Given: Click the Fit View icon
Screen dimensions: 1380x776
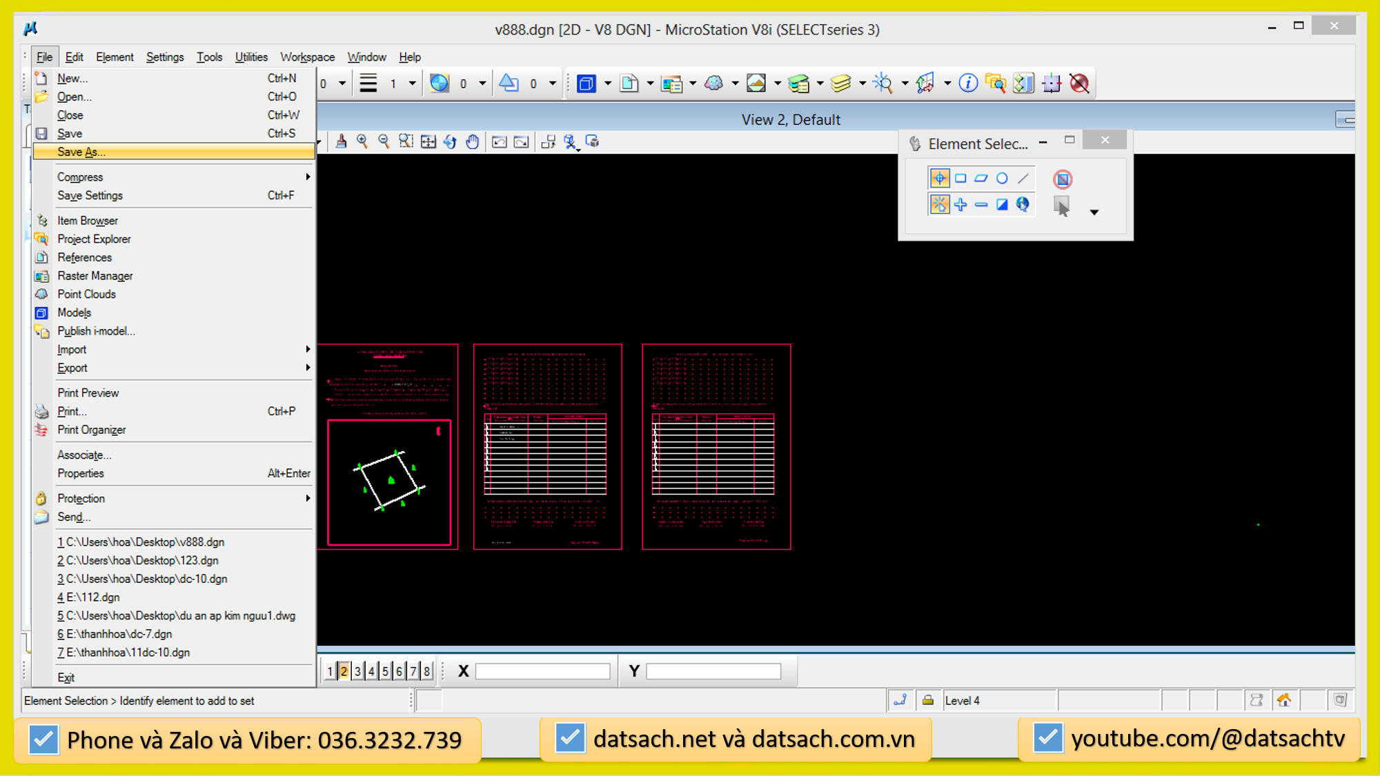Looking at the screenshot, I should pos(428,142).
